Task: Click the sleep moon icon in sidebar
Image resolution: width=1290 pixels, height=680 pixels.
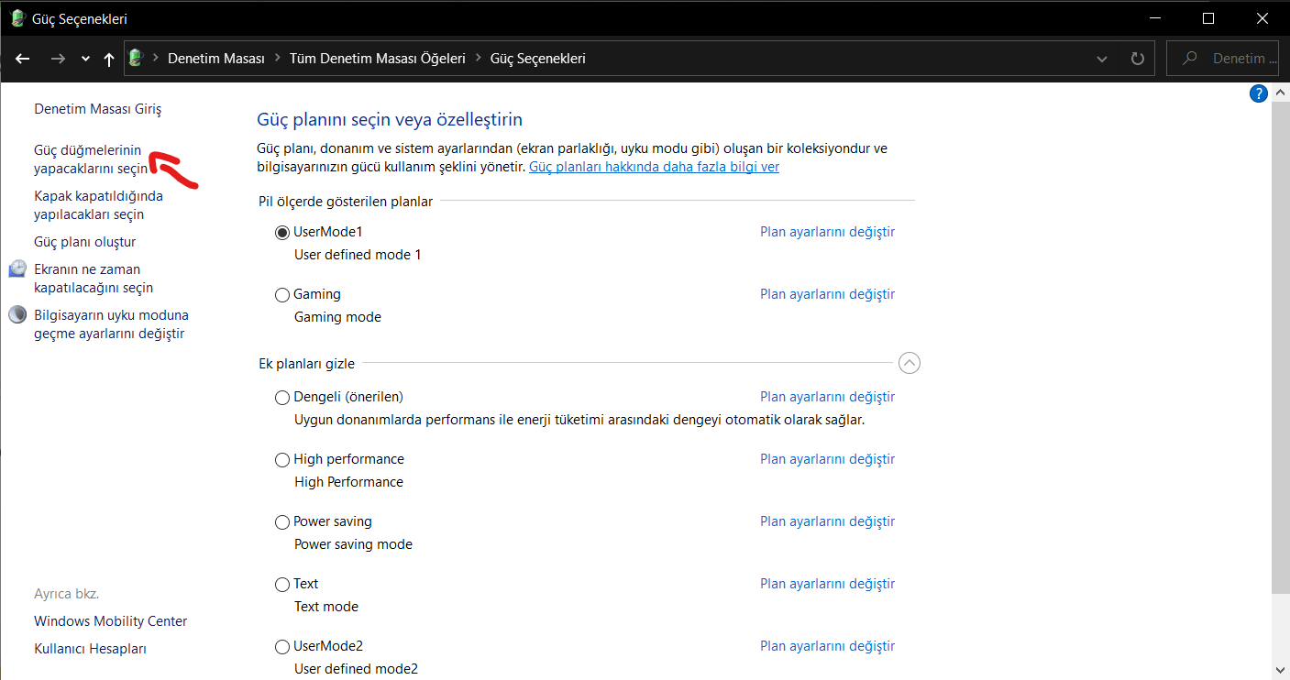Action: click(x=18, y=315)
